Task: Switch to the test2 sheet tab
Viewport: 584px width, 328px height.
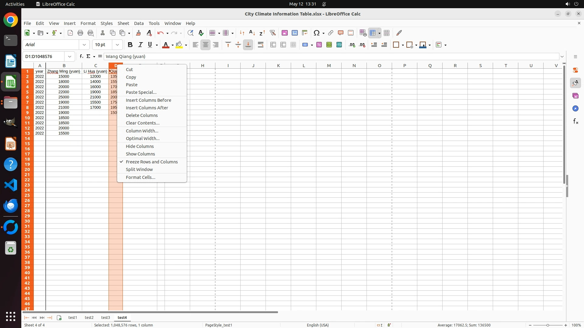Action: 89,318
